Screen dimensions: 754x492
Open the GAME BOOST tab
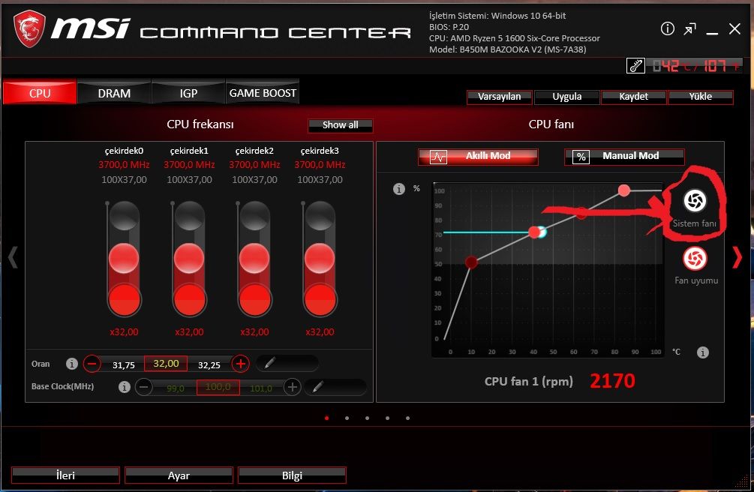[x=263, y=92]
